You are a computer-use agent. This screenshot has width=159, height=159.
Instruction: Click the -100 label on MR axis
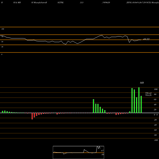[156, 140]
